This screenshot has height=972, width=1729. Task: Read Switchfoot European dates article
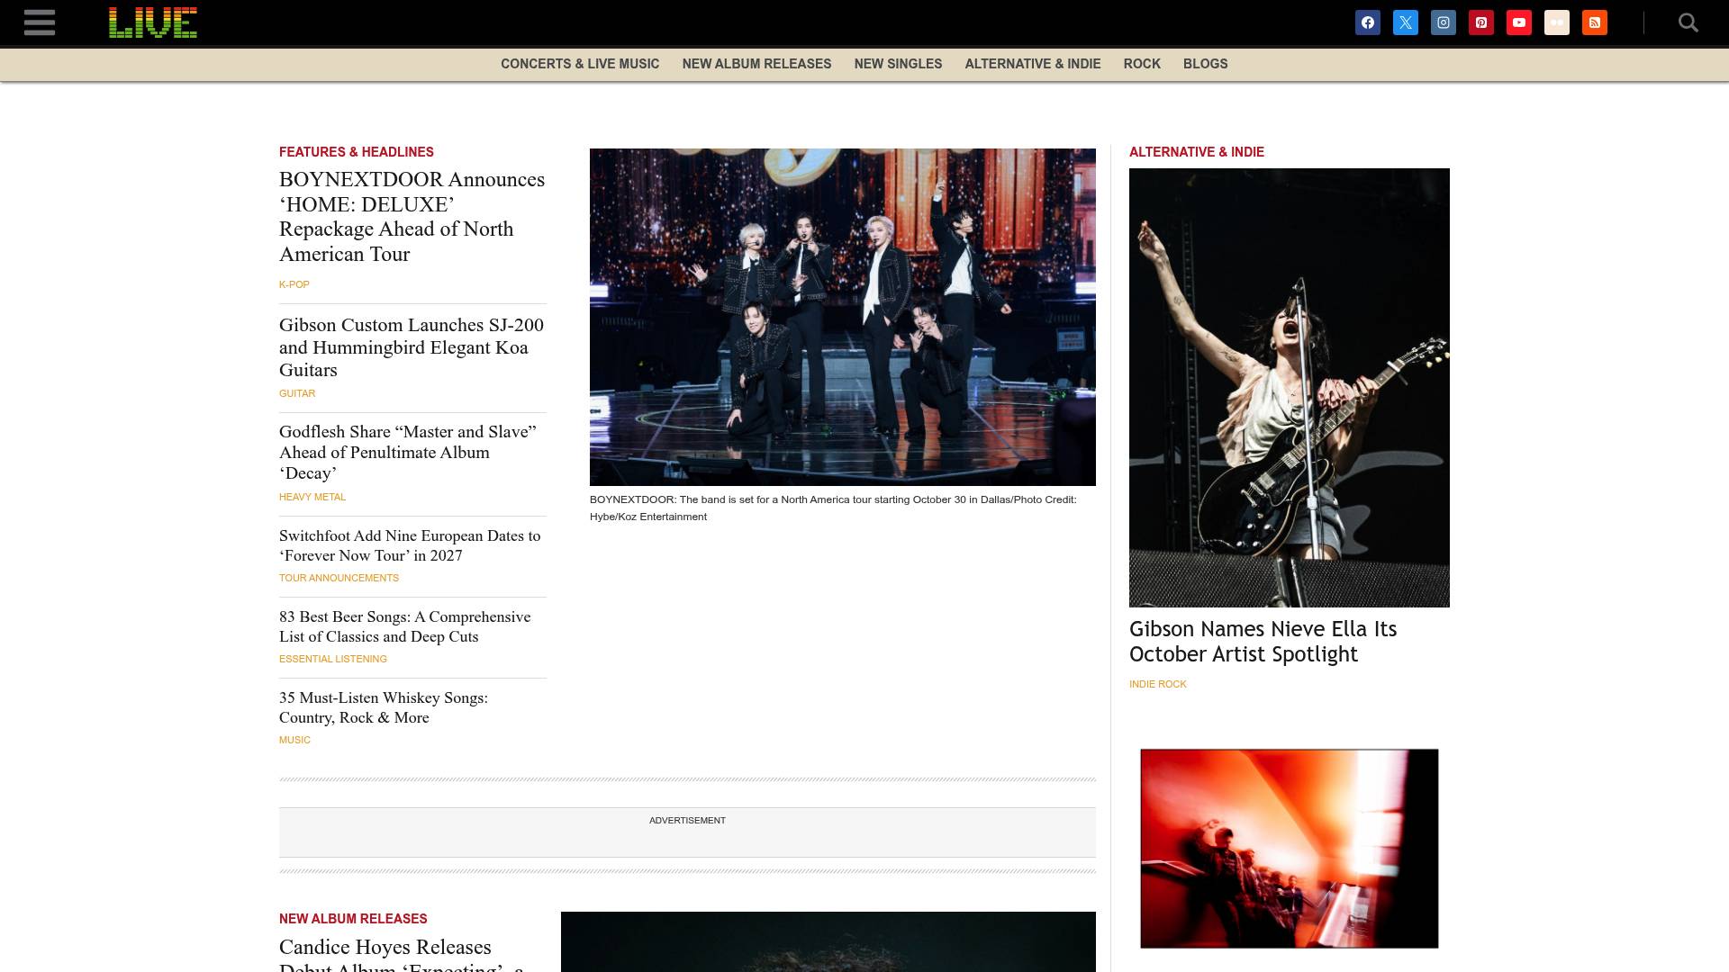[410, 545]
